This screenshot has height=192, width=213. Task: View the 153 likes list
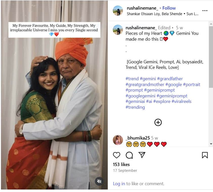121,164
